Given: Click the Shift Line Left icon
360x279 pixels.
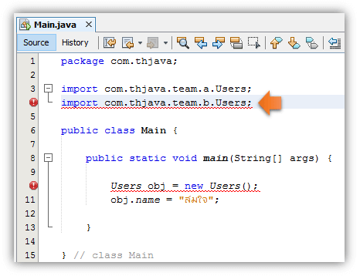Looking at the screenshot, I should pyautogui.click(x=335, y=42).
